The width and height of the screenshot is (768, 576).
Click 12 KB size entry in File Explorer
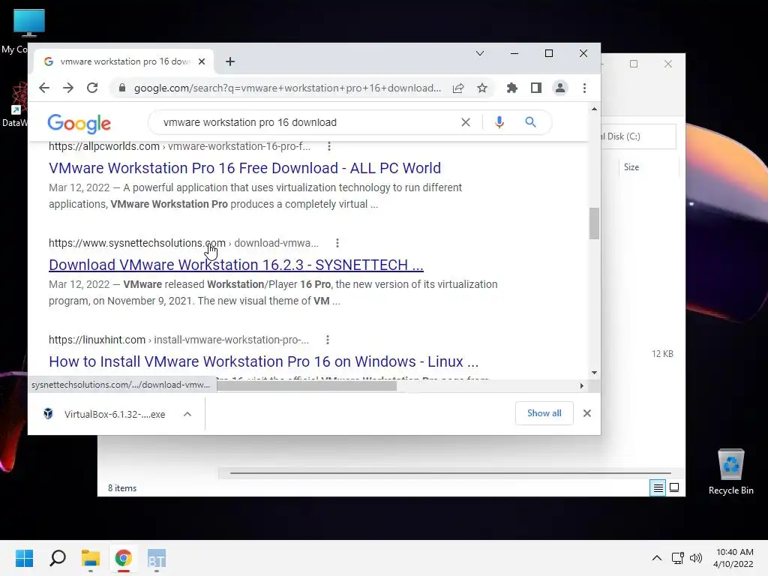pos(662,354)
